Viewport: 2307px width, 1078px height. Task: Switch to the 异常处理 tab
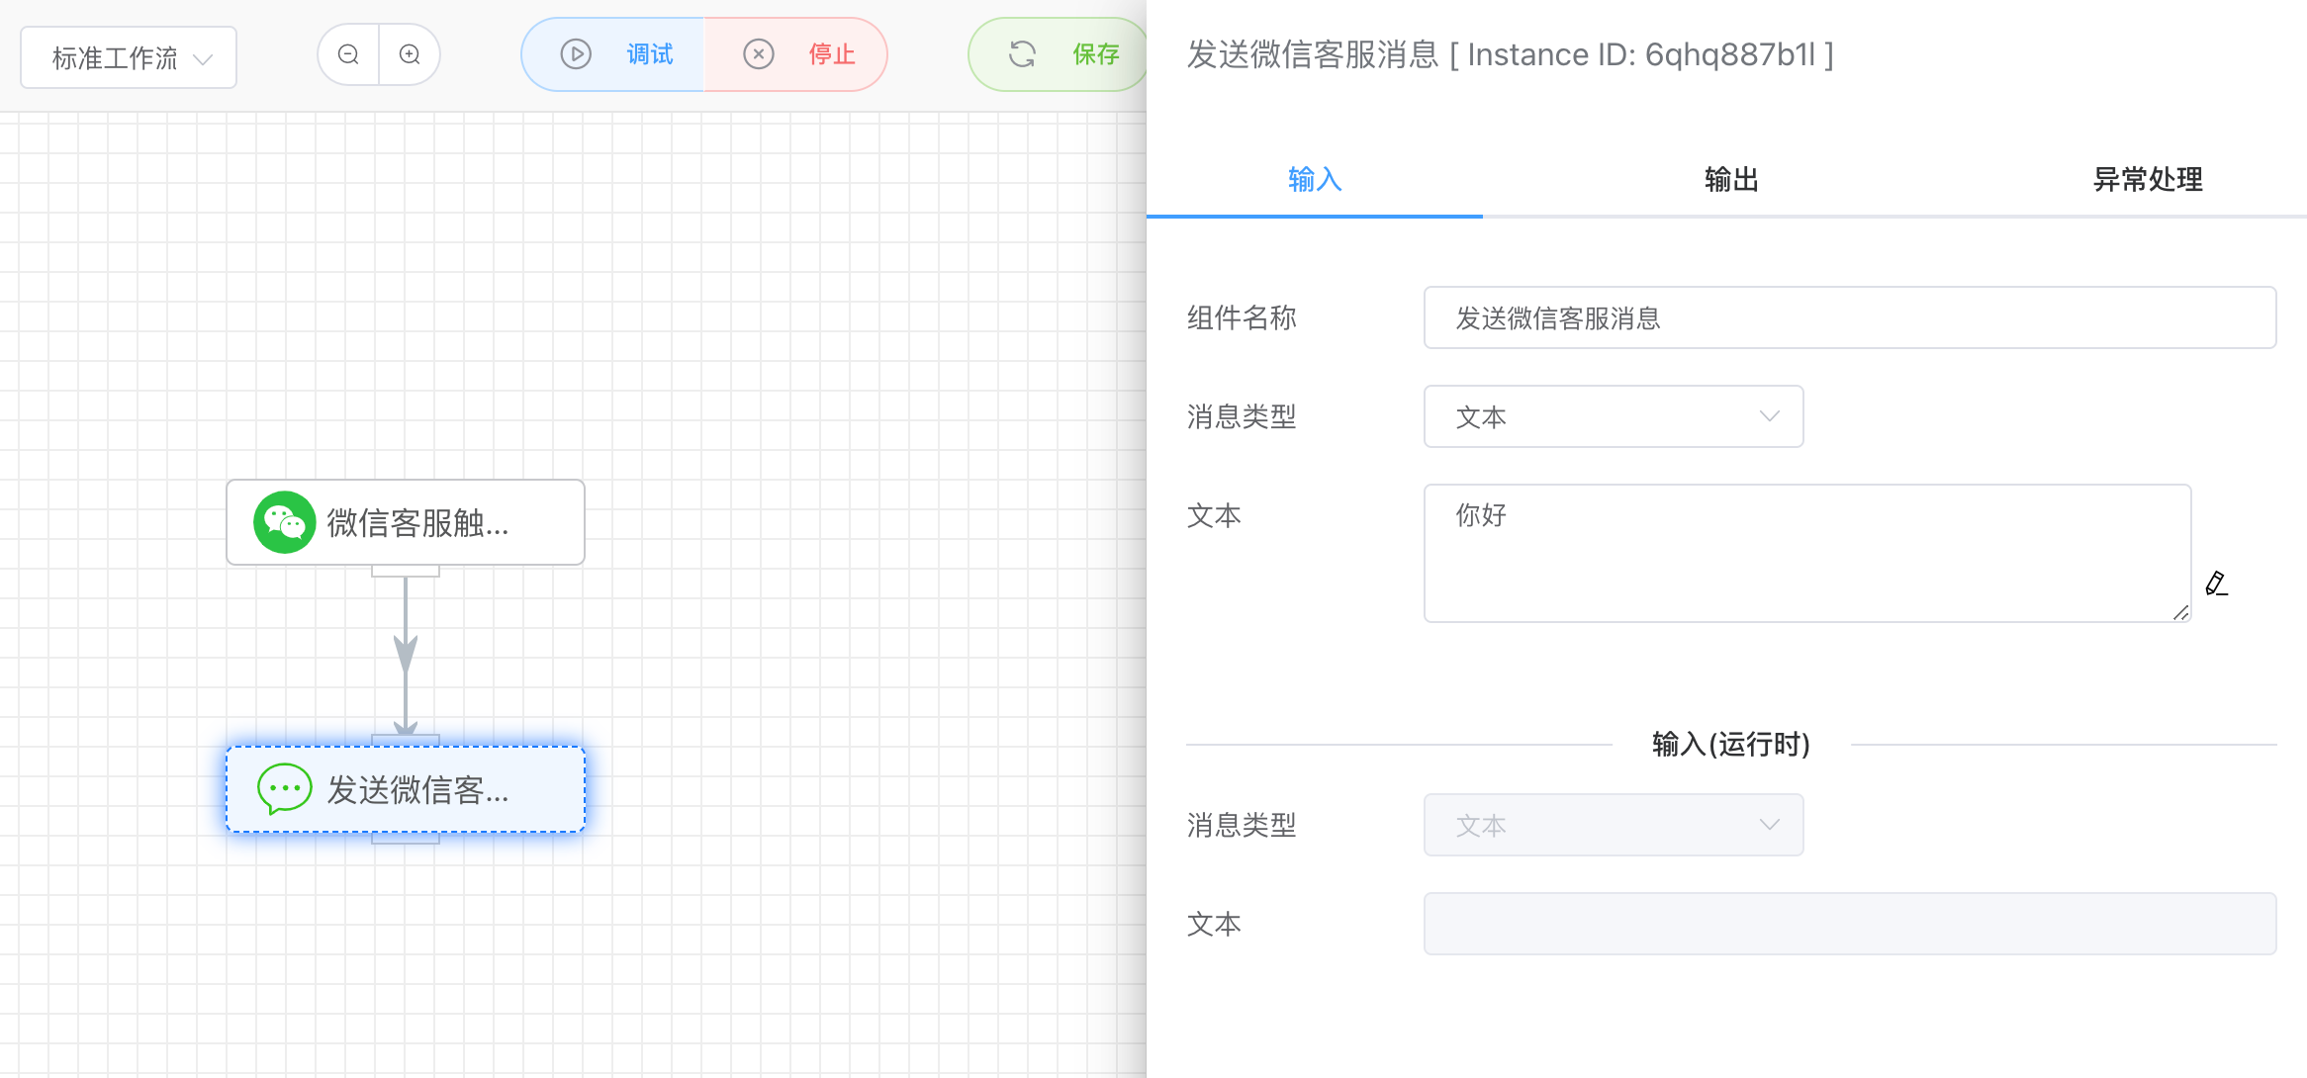[x=2147, y=179]
